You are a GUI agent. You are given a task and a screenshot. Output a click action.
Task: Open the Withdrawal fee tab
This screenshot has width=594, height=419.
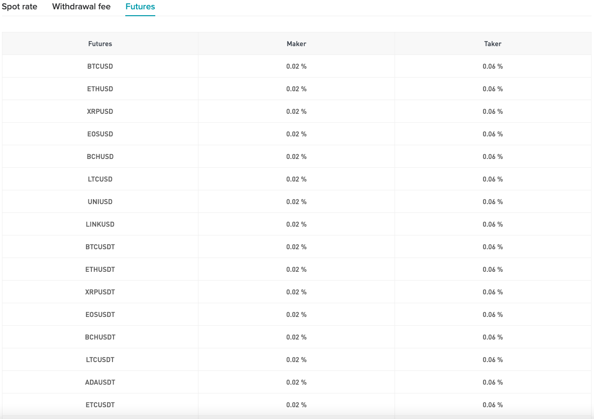coord(82,7)
